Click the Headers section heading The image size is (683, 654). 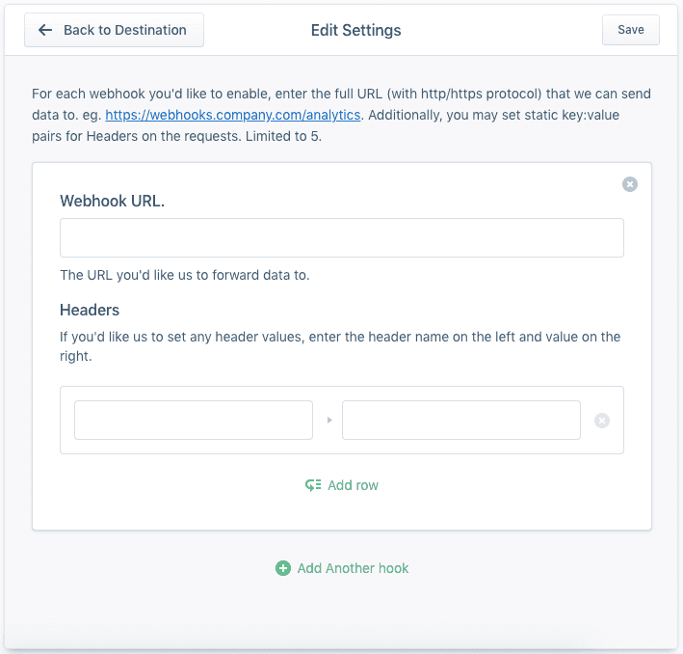pos(90,310)
